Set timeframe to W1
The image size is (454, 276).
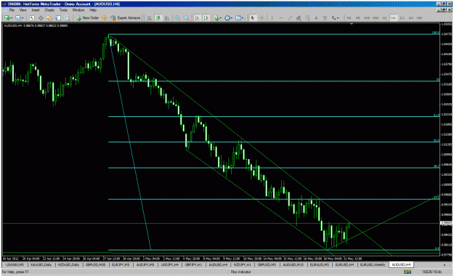pyautogui.click(x=411, y=18)
